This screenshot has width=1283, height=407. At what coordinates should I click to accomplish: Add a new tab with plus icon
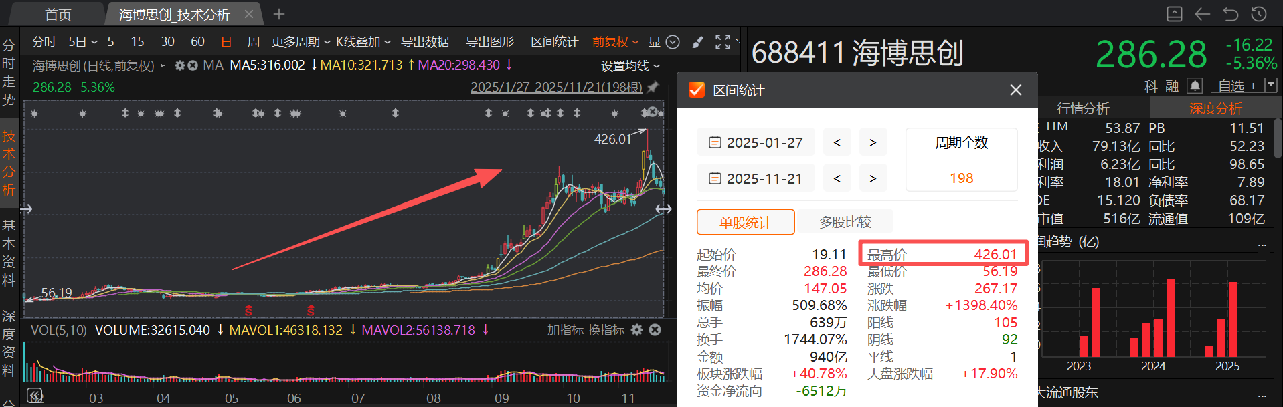279,14
